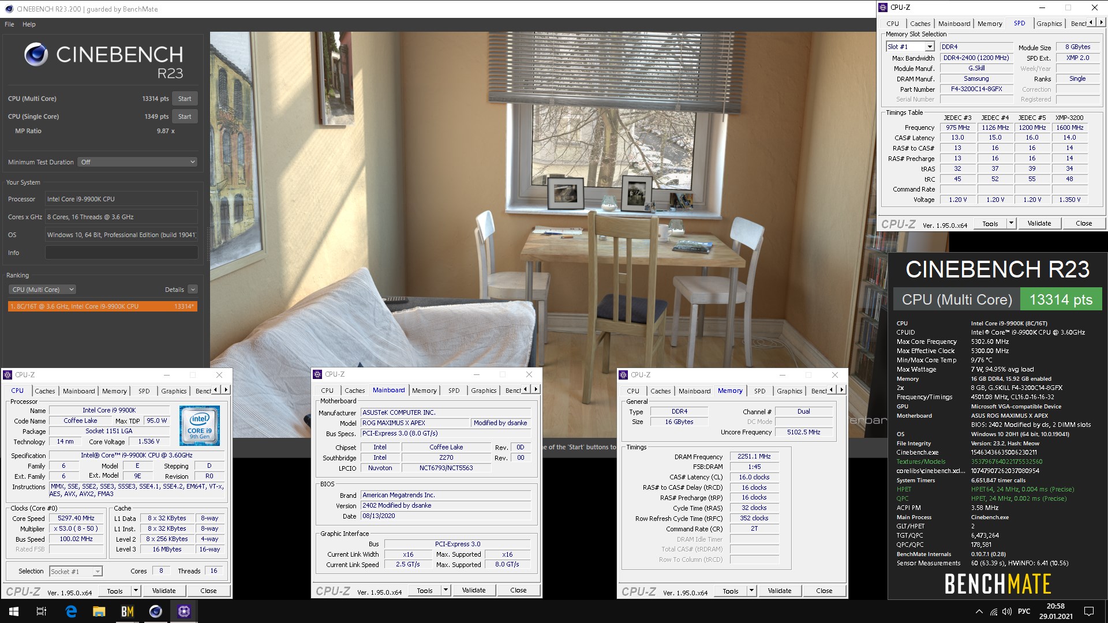Show hidden system tray icons
This screenshot has height=623, width=1108.
pyautogui.click(x=979, y=611)
